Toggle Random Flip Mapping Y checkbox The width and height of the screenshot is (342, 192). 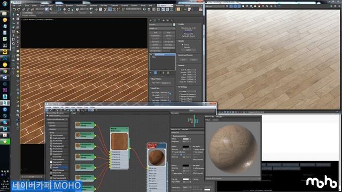[x=180, y=97]
